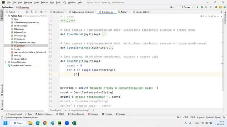Open the Services tool window
The height and width of the screenshot is (127, 227).
120,114
